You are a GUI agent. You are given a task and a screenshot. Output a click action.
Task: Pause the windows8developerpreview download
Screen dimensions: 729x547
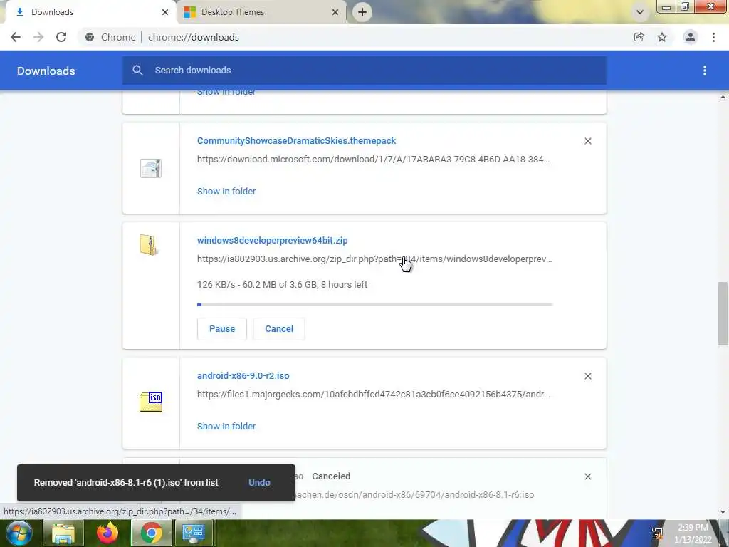[222, 329]
